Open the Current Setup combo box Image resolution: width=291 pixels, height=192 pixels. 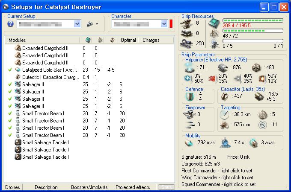pyautogui.click(x=49, y=24)
